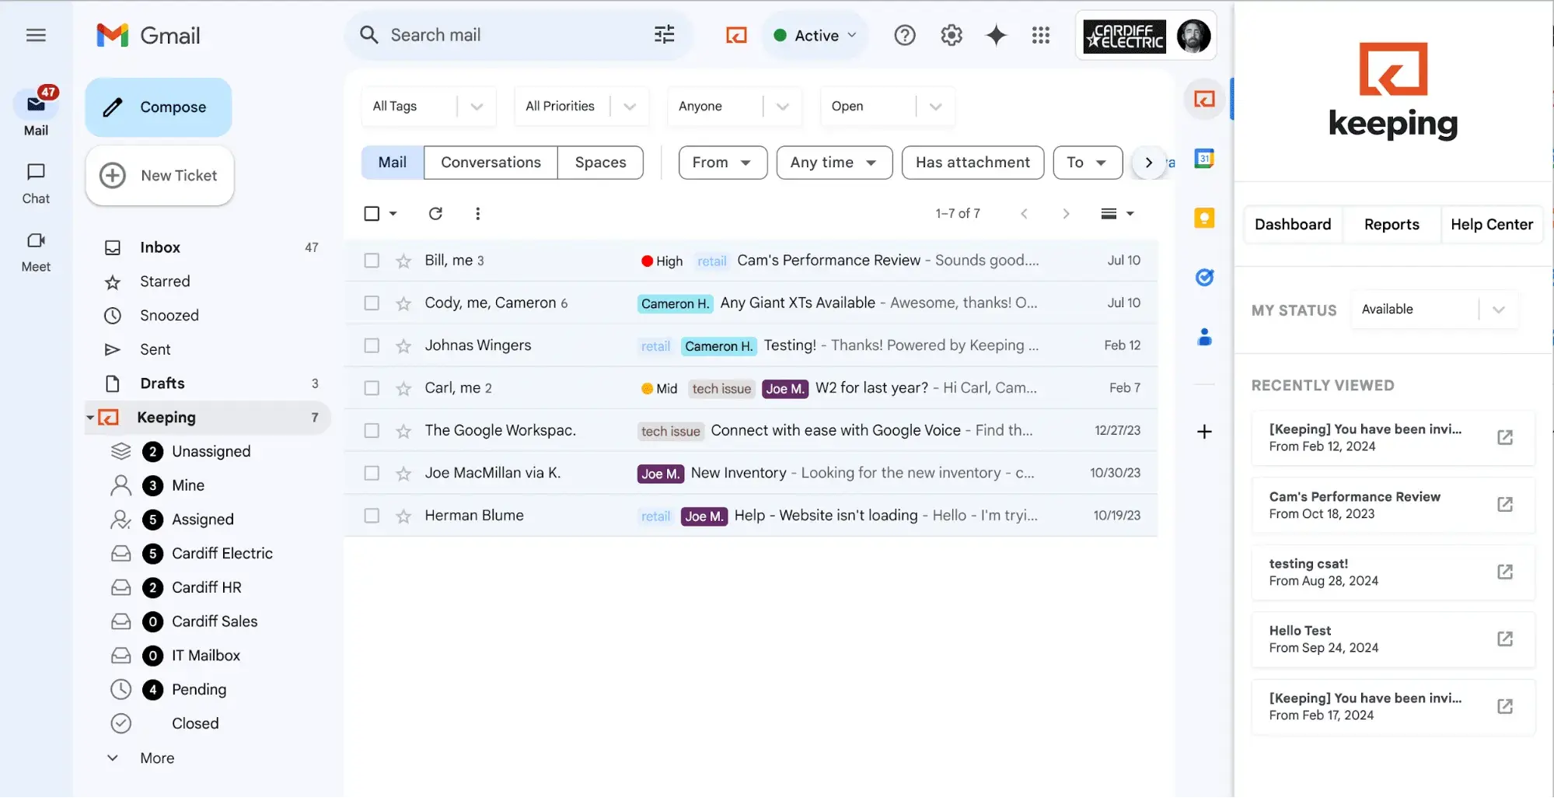
Task: Create a New Ticket
Action: point(159,175)
